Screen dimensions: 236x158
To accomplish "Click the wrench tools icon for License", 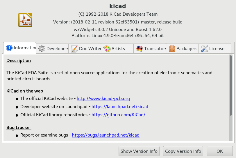I will 205,49.
